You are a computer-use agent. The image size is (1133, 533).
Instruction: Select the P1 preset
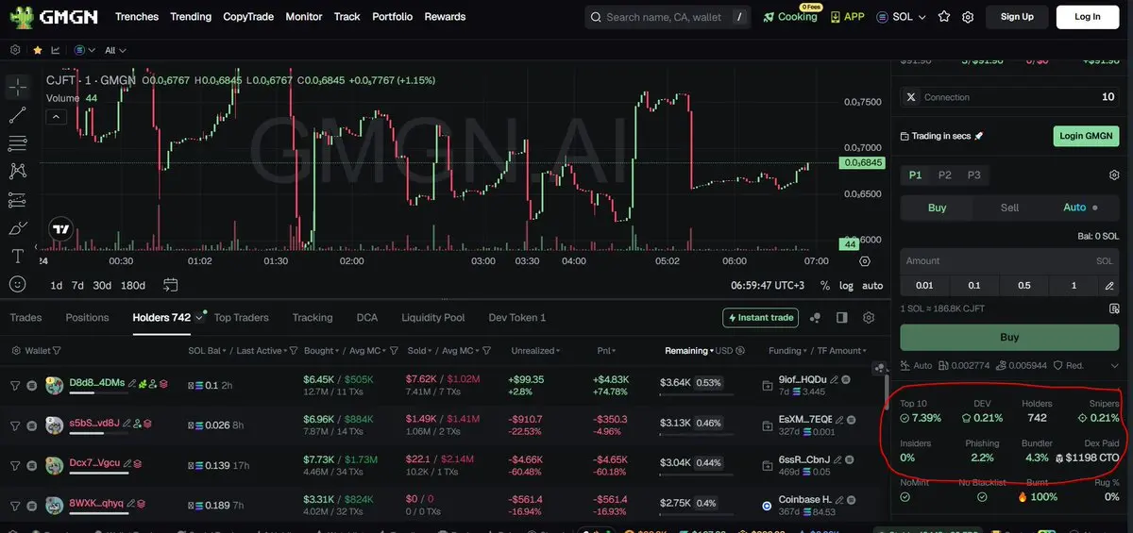click(915, 175)
